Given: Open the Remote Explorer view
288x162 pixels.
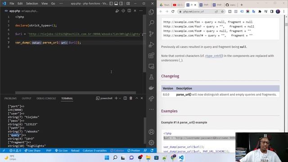Looking at the screenshot, I should pos(151,66).
